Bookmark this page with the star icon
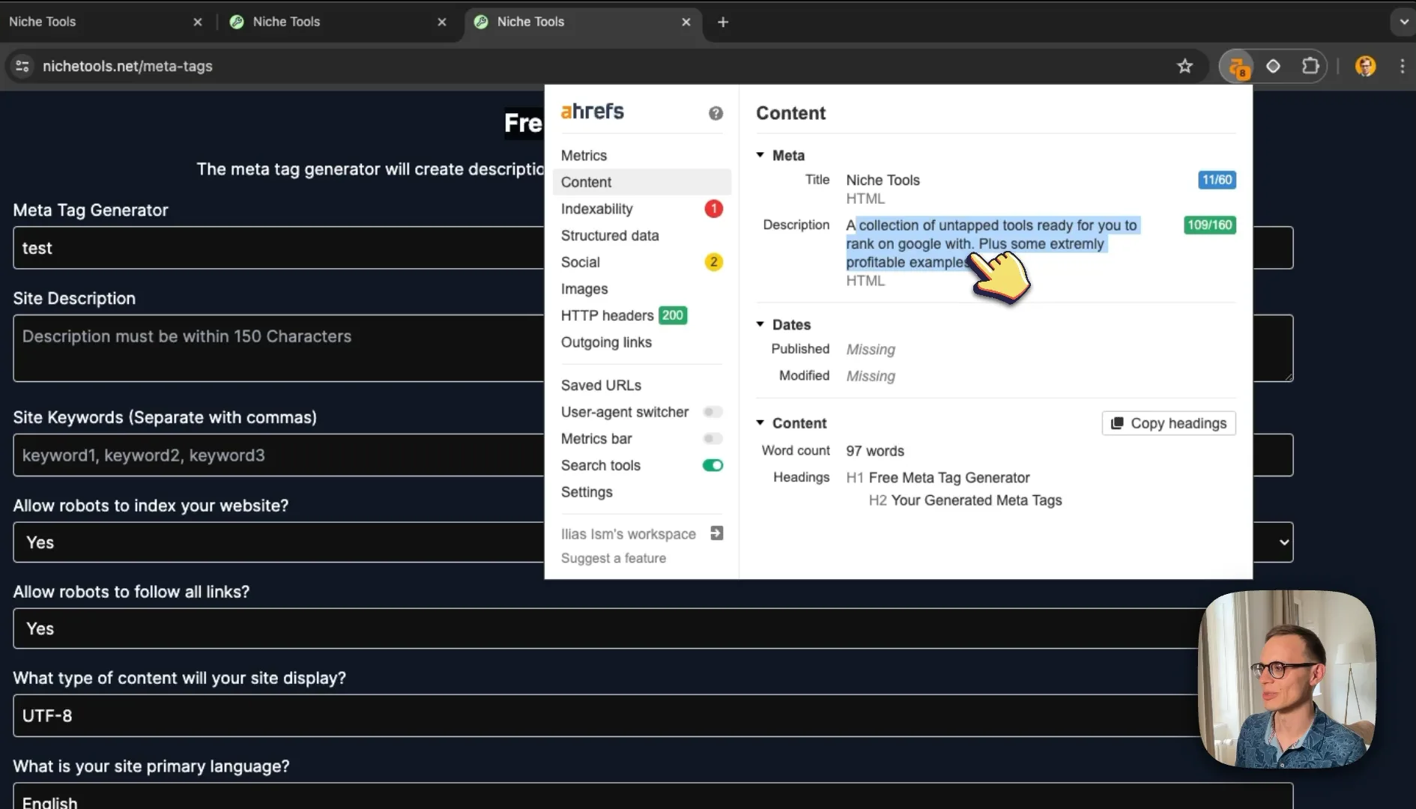This screenshot has width=1416, height=809. (1184, 67)
